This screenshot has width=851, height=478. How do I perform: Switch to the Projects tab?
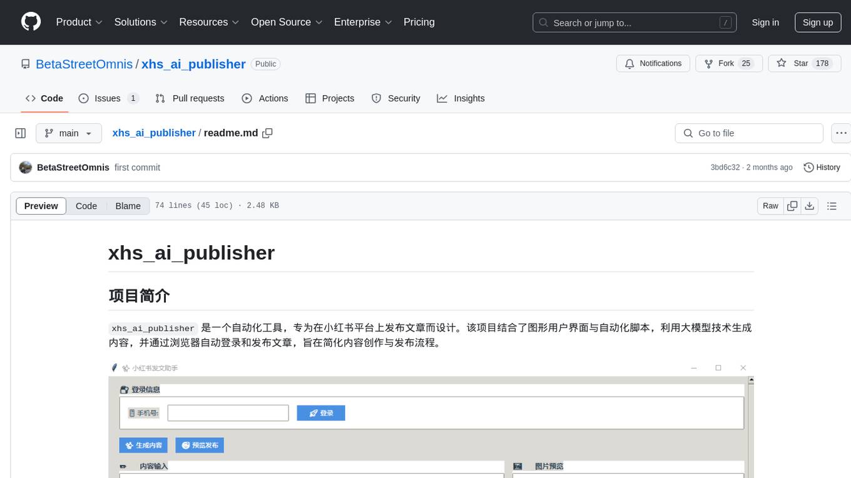click(x=330, y=98)
